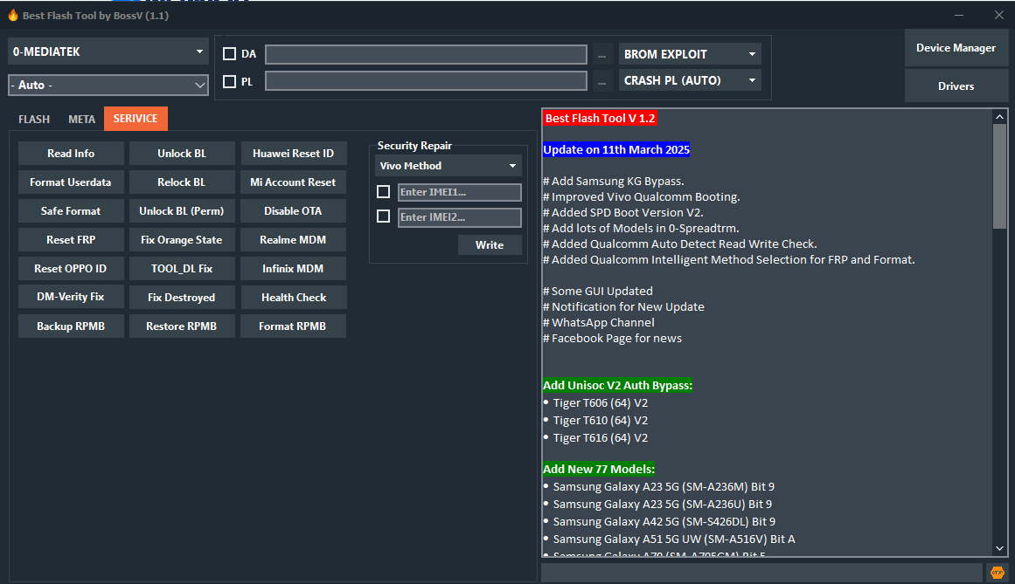The height and width of the screenshot is (584, 1015).
Task: Focus the PL file path field
Action: (x=426, y=81)
